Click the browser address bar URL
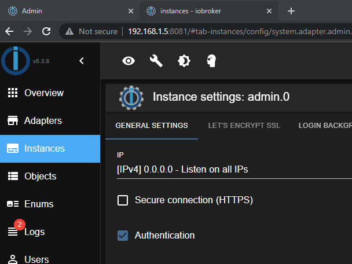 tap(232, 31)
